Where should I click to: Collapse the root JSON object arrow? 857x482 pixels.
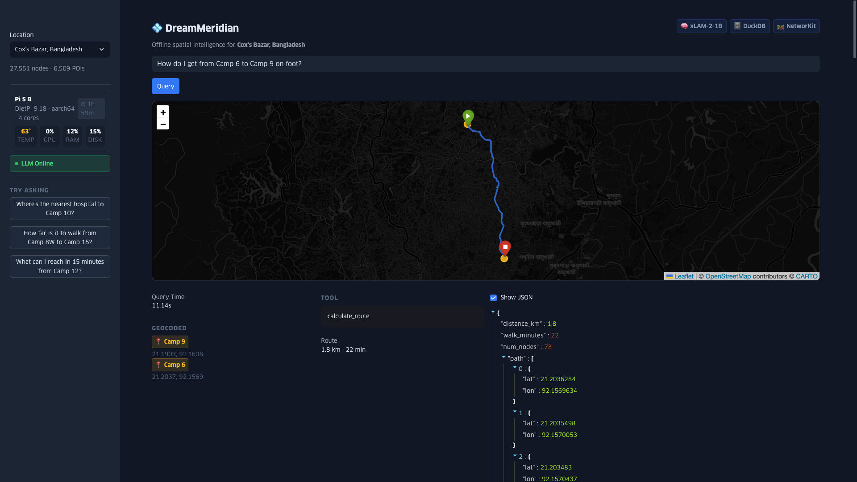(493, 312)
